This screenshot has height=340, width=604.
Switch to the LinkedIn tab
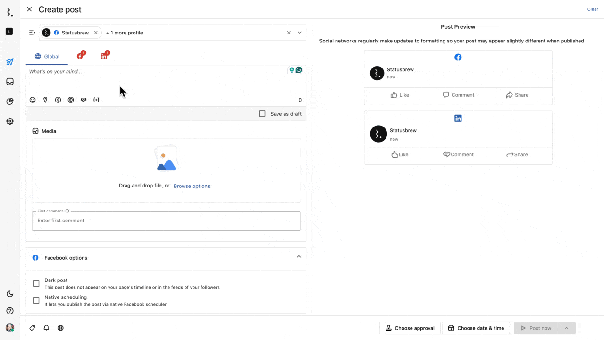pyautogui.click(x=105, y=56)
